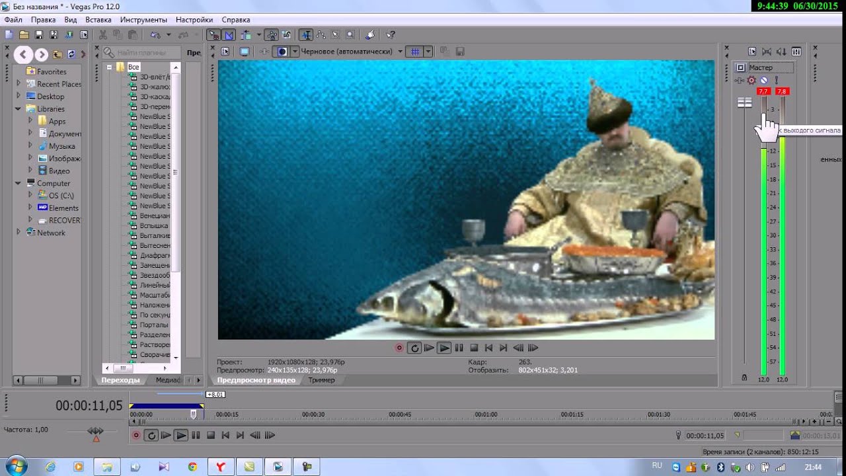Pause playback under the video preview
Viewport: 846px width, 476px height.
[459, 348]
